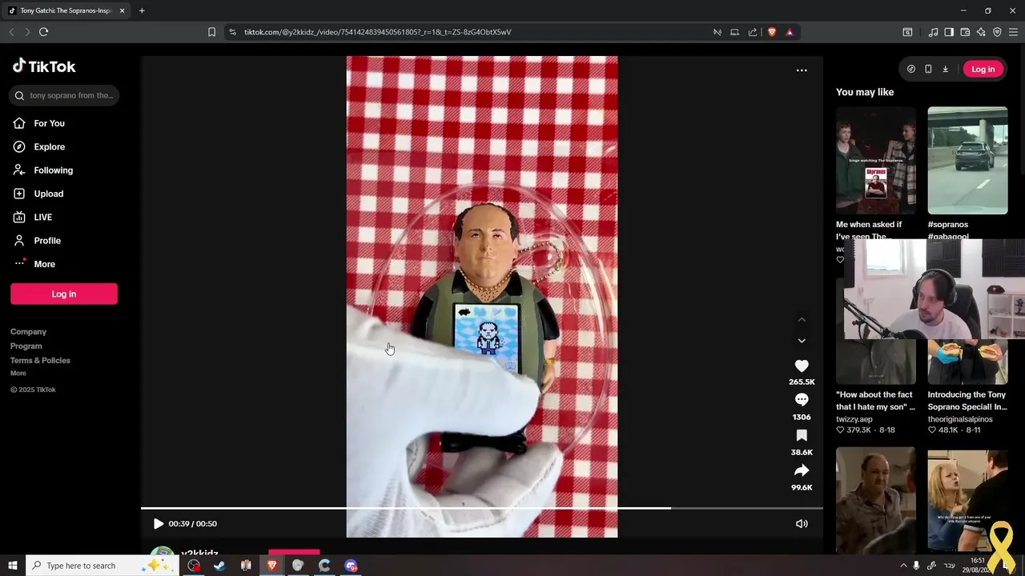Open OBS Studio from the taskbar

[x=194, y=566]
